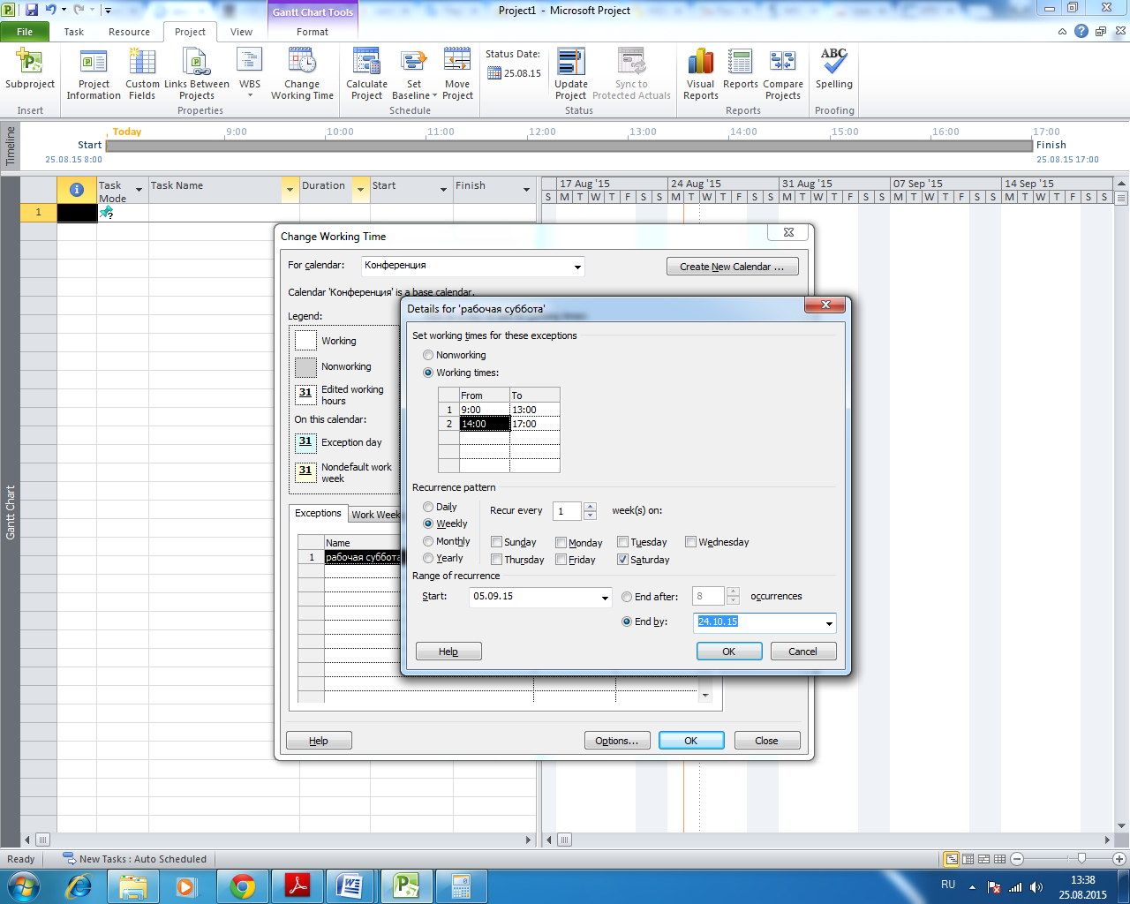Open the Reports button
1130x904 pixels.
(x=740, y=69)
